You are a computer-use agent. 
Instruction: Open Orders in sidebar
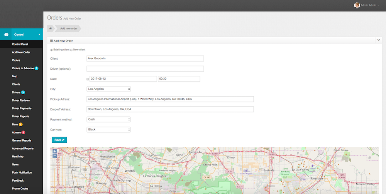click(x=16, y=60)
